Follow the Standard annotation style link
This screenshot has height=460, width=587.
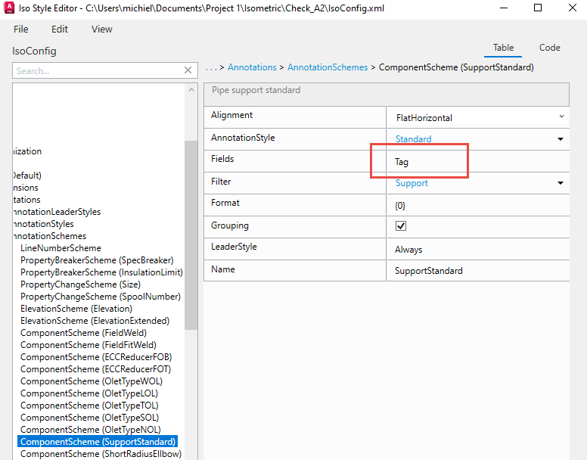point(413,139)
